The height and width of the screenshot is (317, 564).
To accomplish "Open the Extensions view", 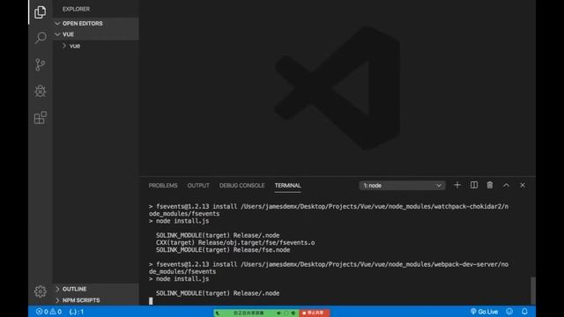I will pyautogui.click(x=41, y=117).
